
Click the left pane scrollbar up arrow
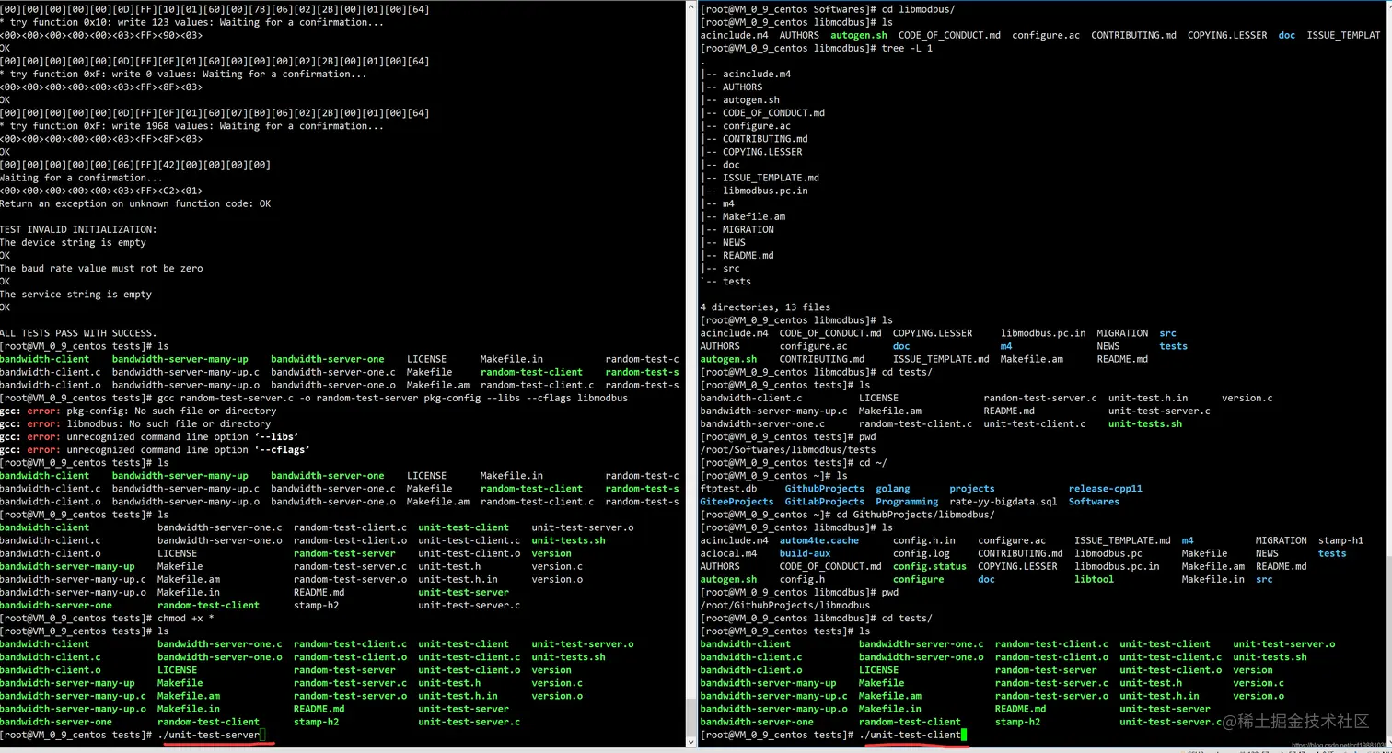[x=691, y=7]
